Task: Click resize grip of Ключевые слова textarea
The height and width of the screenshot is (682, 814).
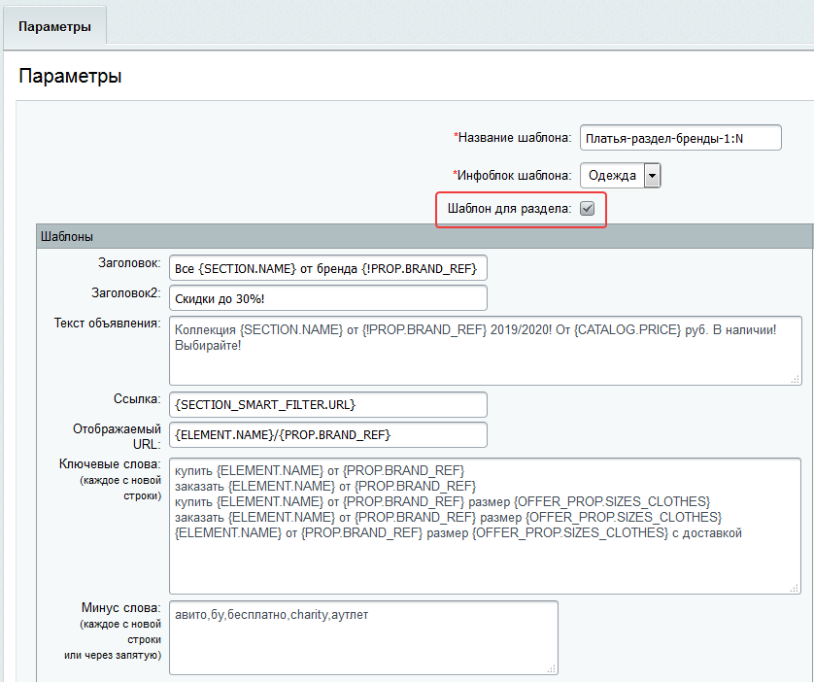Action: point(795,588)
